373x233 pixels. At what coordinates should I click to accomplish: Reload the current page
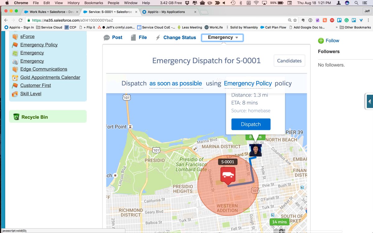(x=21, y=20)
